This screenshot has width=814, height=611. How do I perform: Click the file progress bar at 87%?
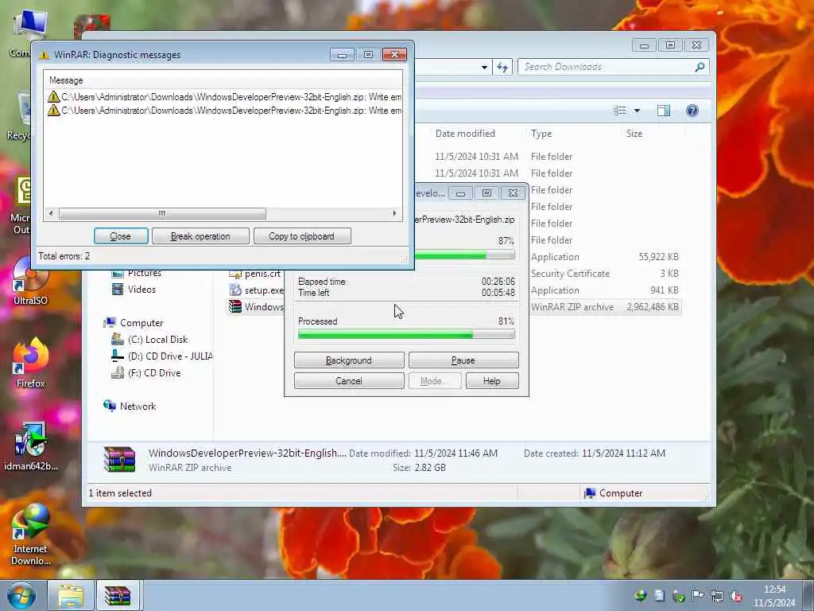tap(464, 255)
